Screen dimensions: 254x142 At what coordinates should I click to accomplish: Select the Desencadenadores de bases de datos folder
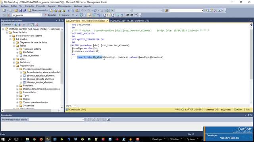tap(41, 89)
